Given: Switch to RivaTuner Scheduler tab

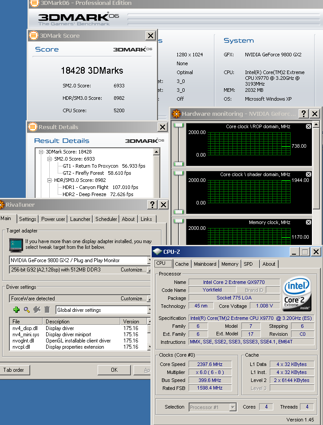Looking at the screenshot, I should [106, 219].
